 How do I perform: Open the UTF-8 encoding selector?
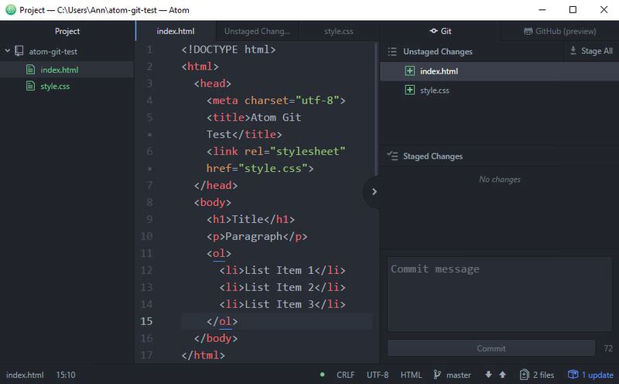378,375
